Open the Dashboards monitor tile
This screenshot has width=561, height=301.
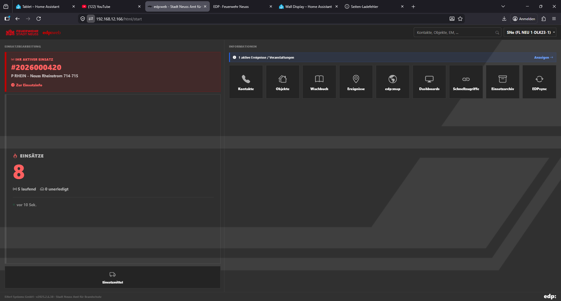tap(429, 82)
